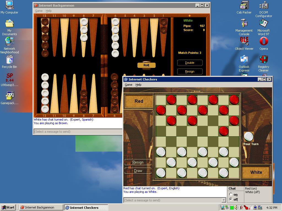The width and height of the screenshot is (282, 211).
Task: Turn chat on in Checkers
Action: (231, 195)
